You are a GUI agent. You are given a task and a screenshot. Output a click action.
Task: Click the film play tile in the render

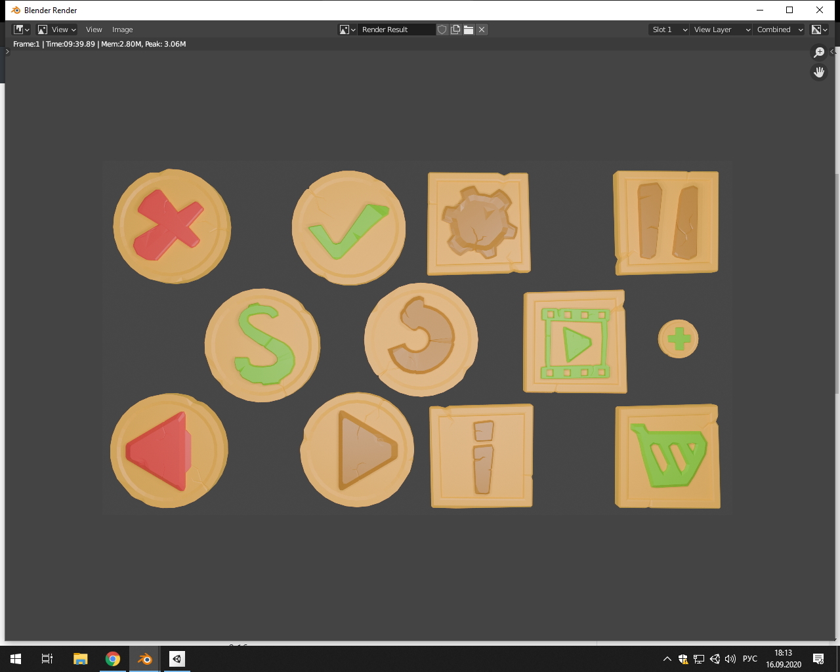[x=575, y=342]
